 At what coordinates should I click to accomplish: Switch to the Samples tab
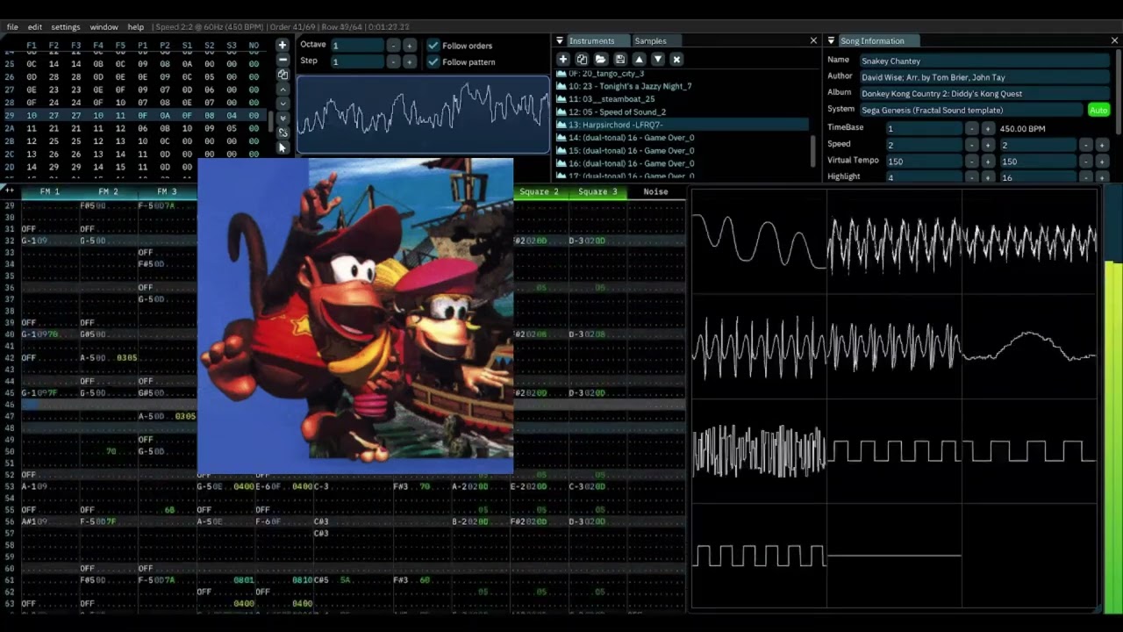coord(650,40)
